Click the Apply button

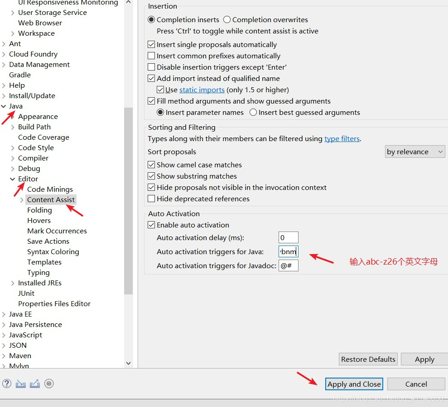424,359
